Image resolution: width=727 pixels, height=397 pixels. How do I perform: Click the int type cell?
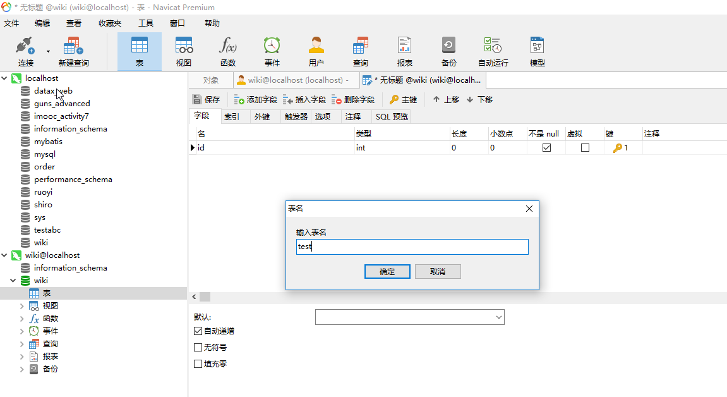(x=402, y=147)
